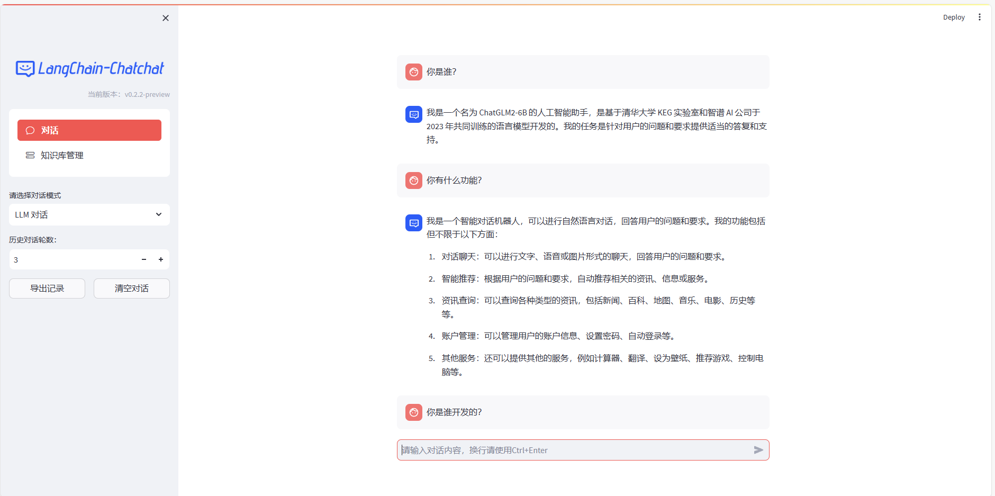This screenshot has width=995, height=496.
Task: Click the database icon beside 知识库管理
Action: tap(30, 155)
